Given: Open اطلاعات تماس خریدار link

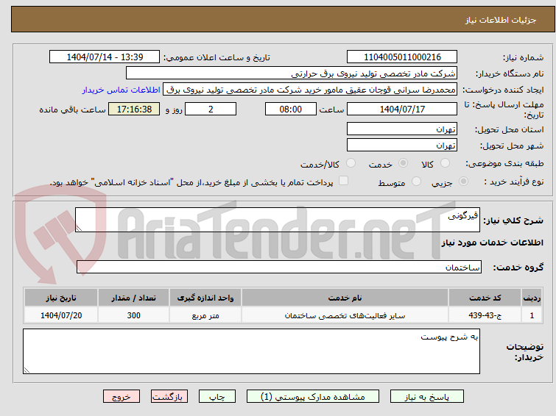Looking at the screenshot, I should tap(122, 90).
